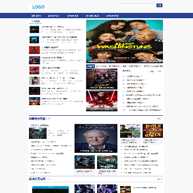This screenshot has height=193, width=193.
Task: Open the red Star Wars poster thumbnail
Action: (x=102, y=101)
